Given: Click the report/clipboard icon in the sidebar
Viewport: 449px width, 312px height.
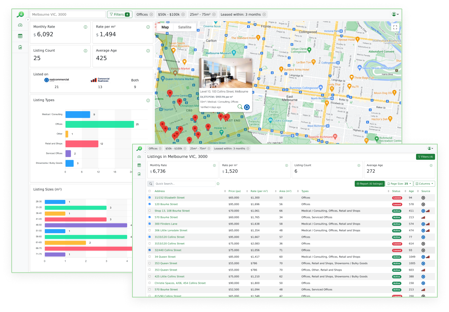Looking at the screenshot, I should [x=20, y=47].
